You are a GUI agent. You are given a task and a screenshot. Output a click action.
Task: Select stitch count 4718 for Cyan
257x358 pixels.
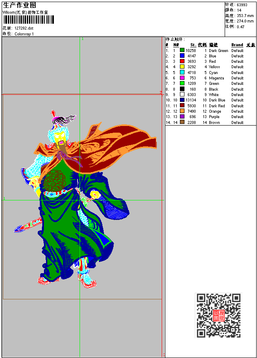pos(192,73)
